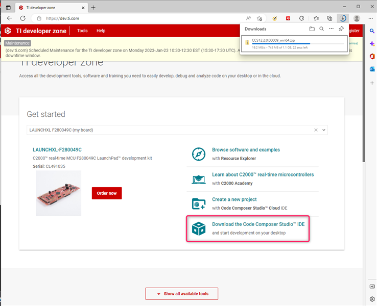Open more options in Downloads panel

(332, 29)
